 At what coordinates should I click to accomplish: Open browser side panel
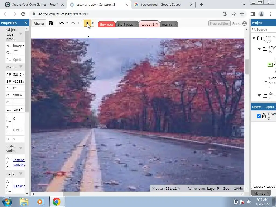coord(253,14)
